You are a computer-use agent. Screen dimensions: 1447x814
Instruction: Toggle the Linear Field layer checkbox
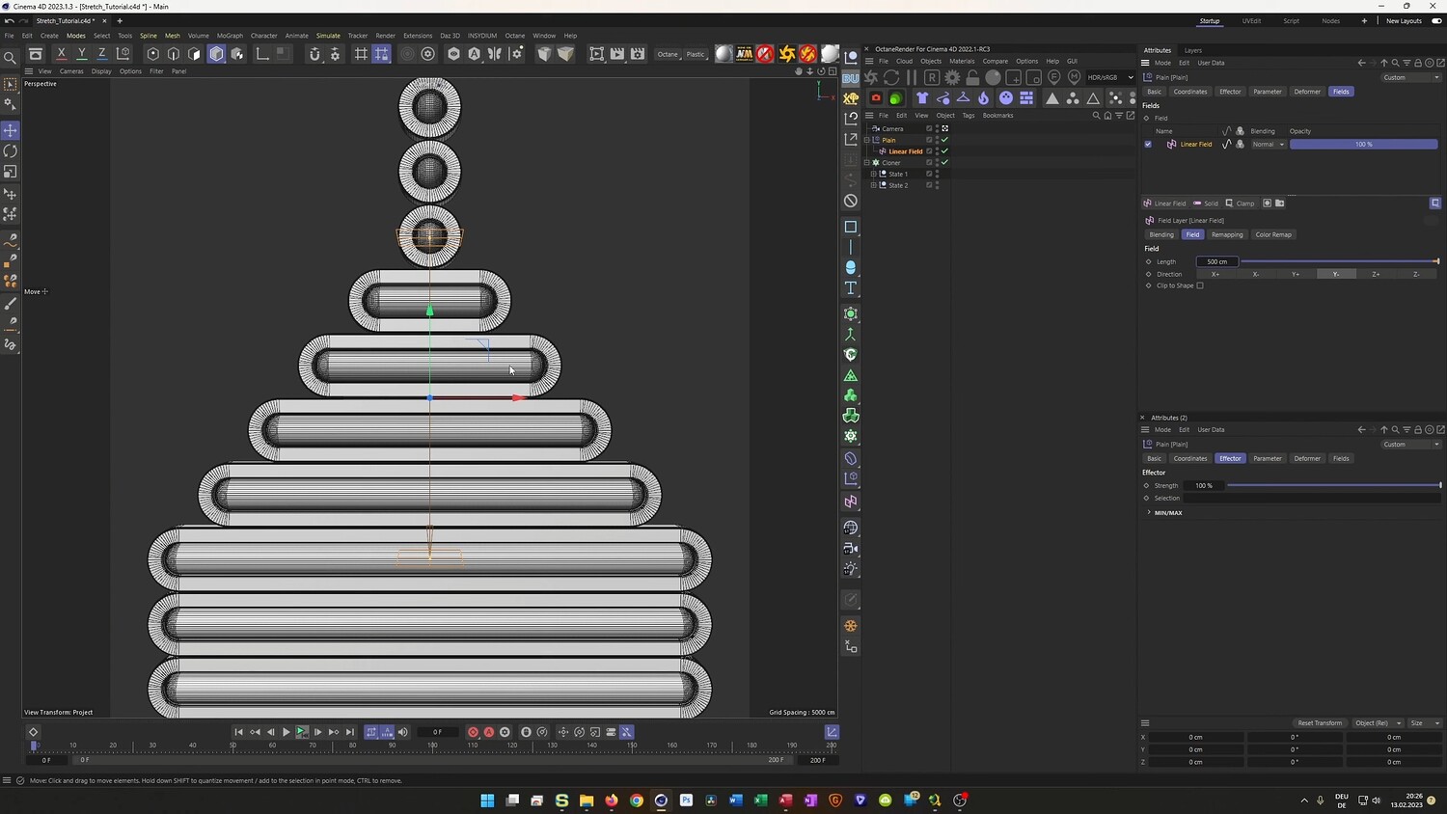pyautogui.click(x=1148, y=145)
